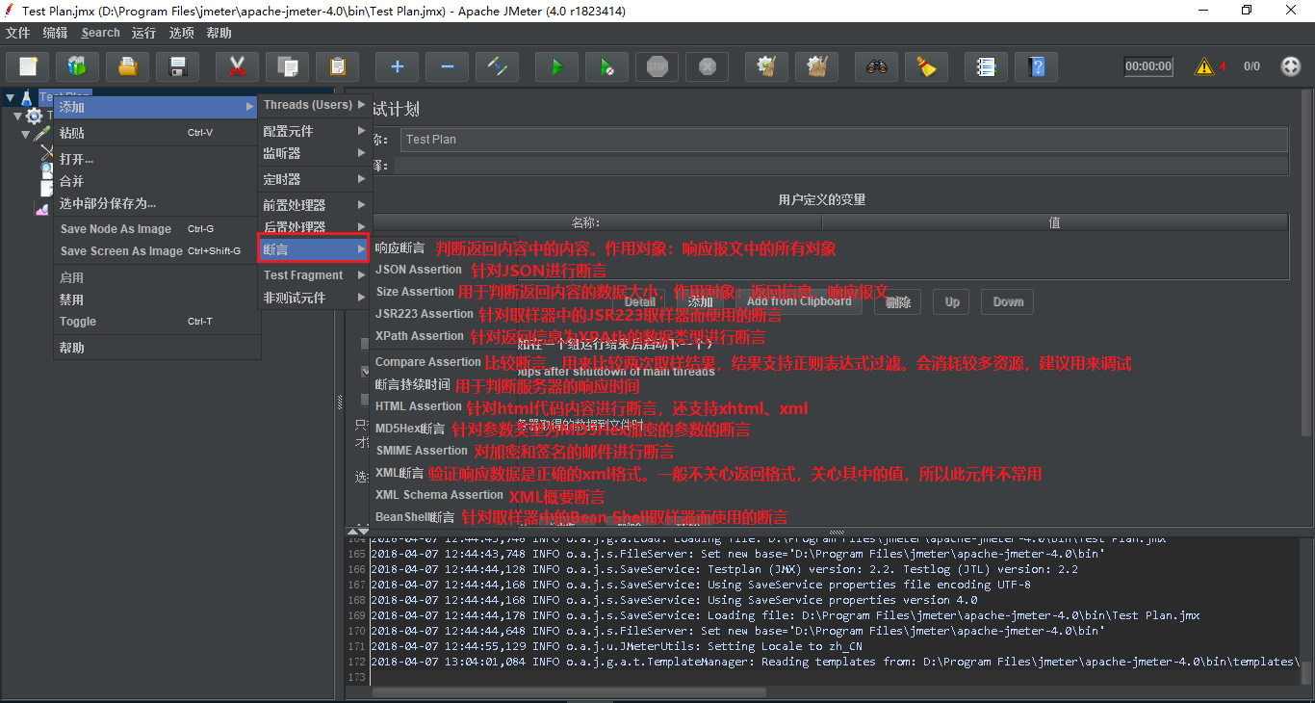The width and height of the screenshot is (1315, 703).
Task: Choose Save Screen As Image
Action: pyautogui.click(x=157, y=251)
